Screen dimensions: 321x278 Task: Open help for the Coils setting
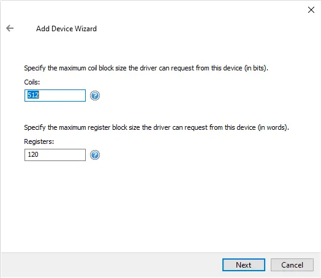[x=95, y=96]
